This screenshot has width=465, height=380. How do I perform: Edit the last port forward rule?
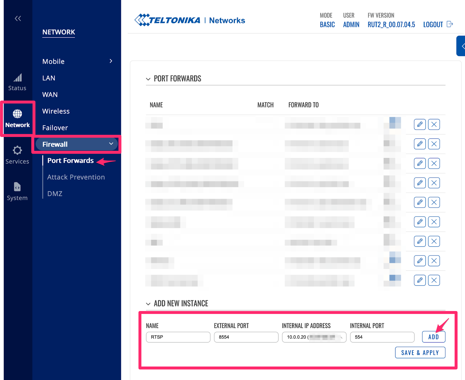click(420, 280)
